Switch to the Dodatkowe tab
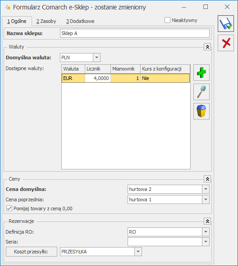Image resolution: width=238 pixels, height=266 pixels. point(80,21)
